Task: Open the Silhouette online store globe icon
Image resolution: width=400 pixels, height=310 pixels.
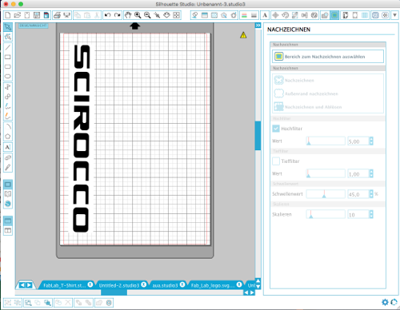Action: coord(8,204)
